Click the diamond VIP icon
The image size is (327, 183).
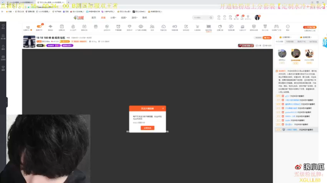click(x=130, y=26)
